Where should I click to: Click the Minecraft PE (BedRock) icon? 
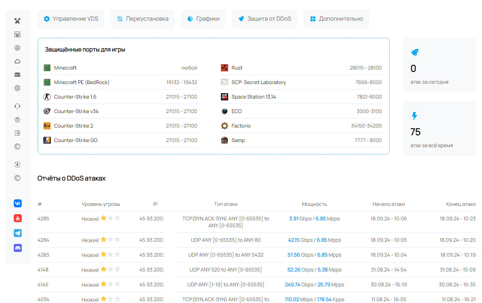(47, 82)
